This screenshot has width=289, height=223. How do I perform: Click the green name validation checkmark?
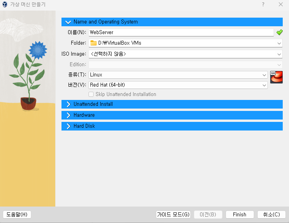coord(280,32)
